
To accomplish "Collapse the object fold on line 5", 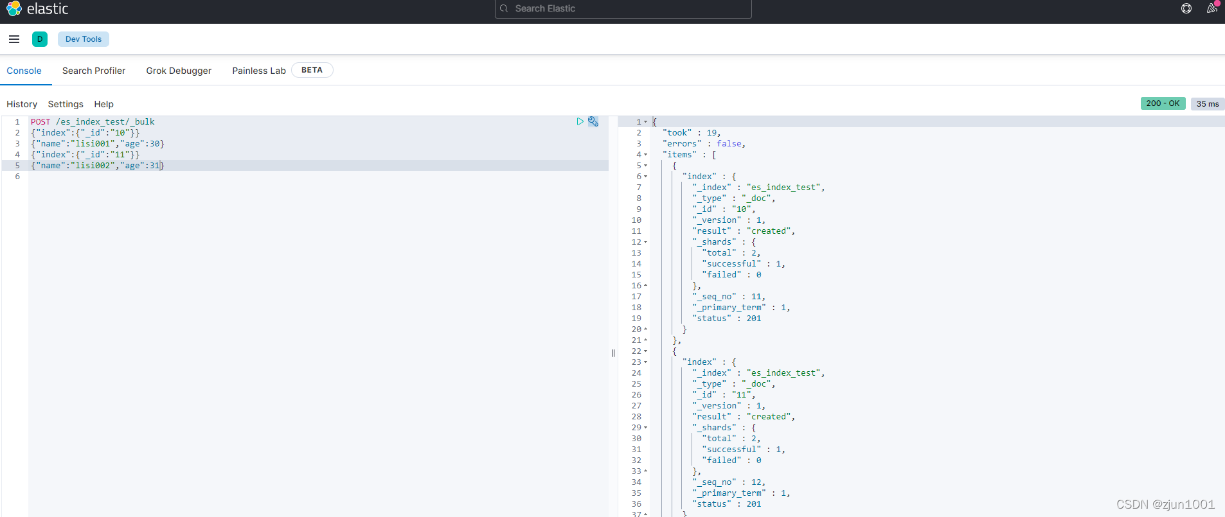I will pyautogui.click(x=646, y=166).
